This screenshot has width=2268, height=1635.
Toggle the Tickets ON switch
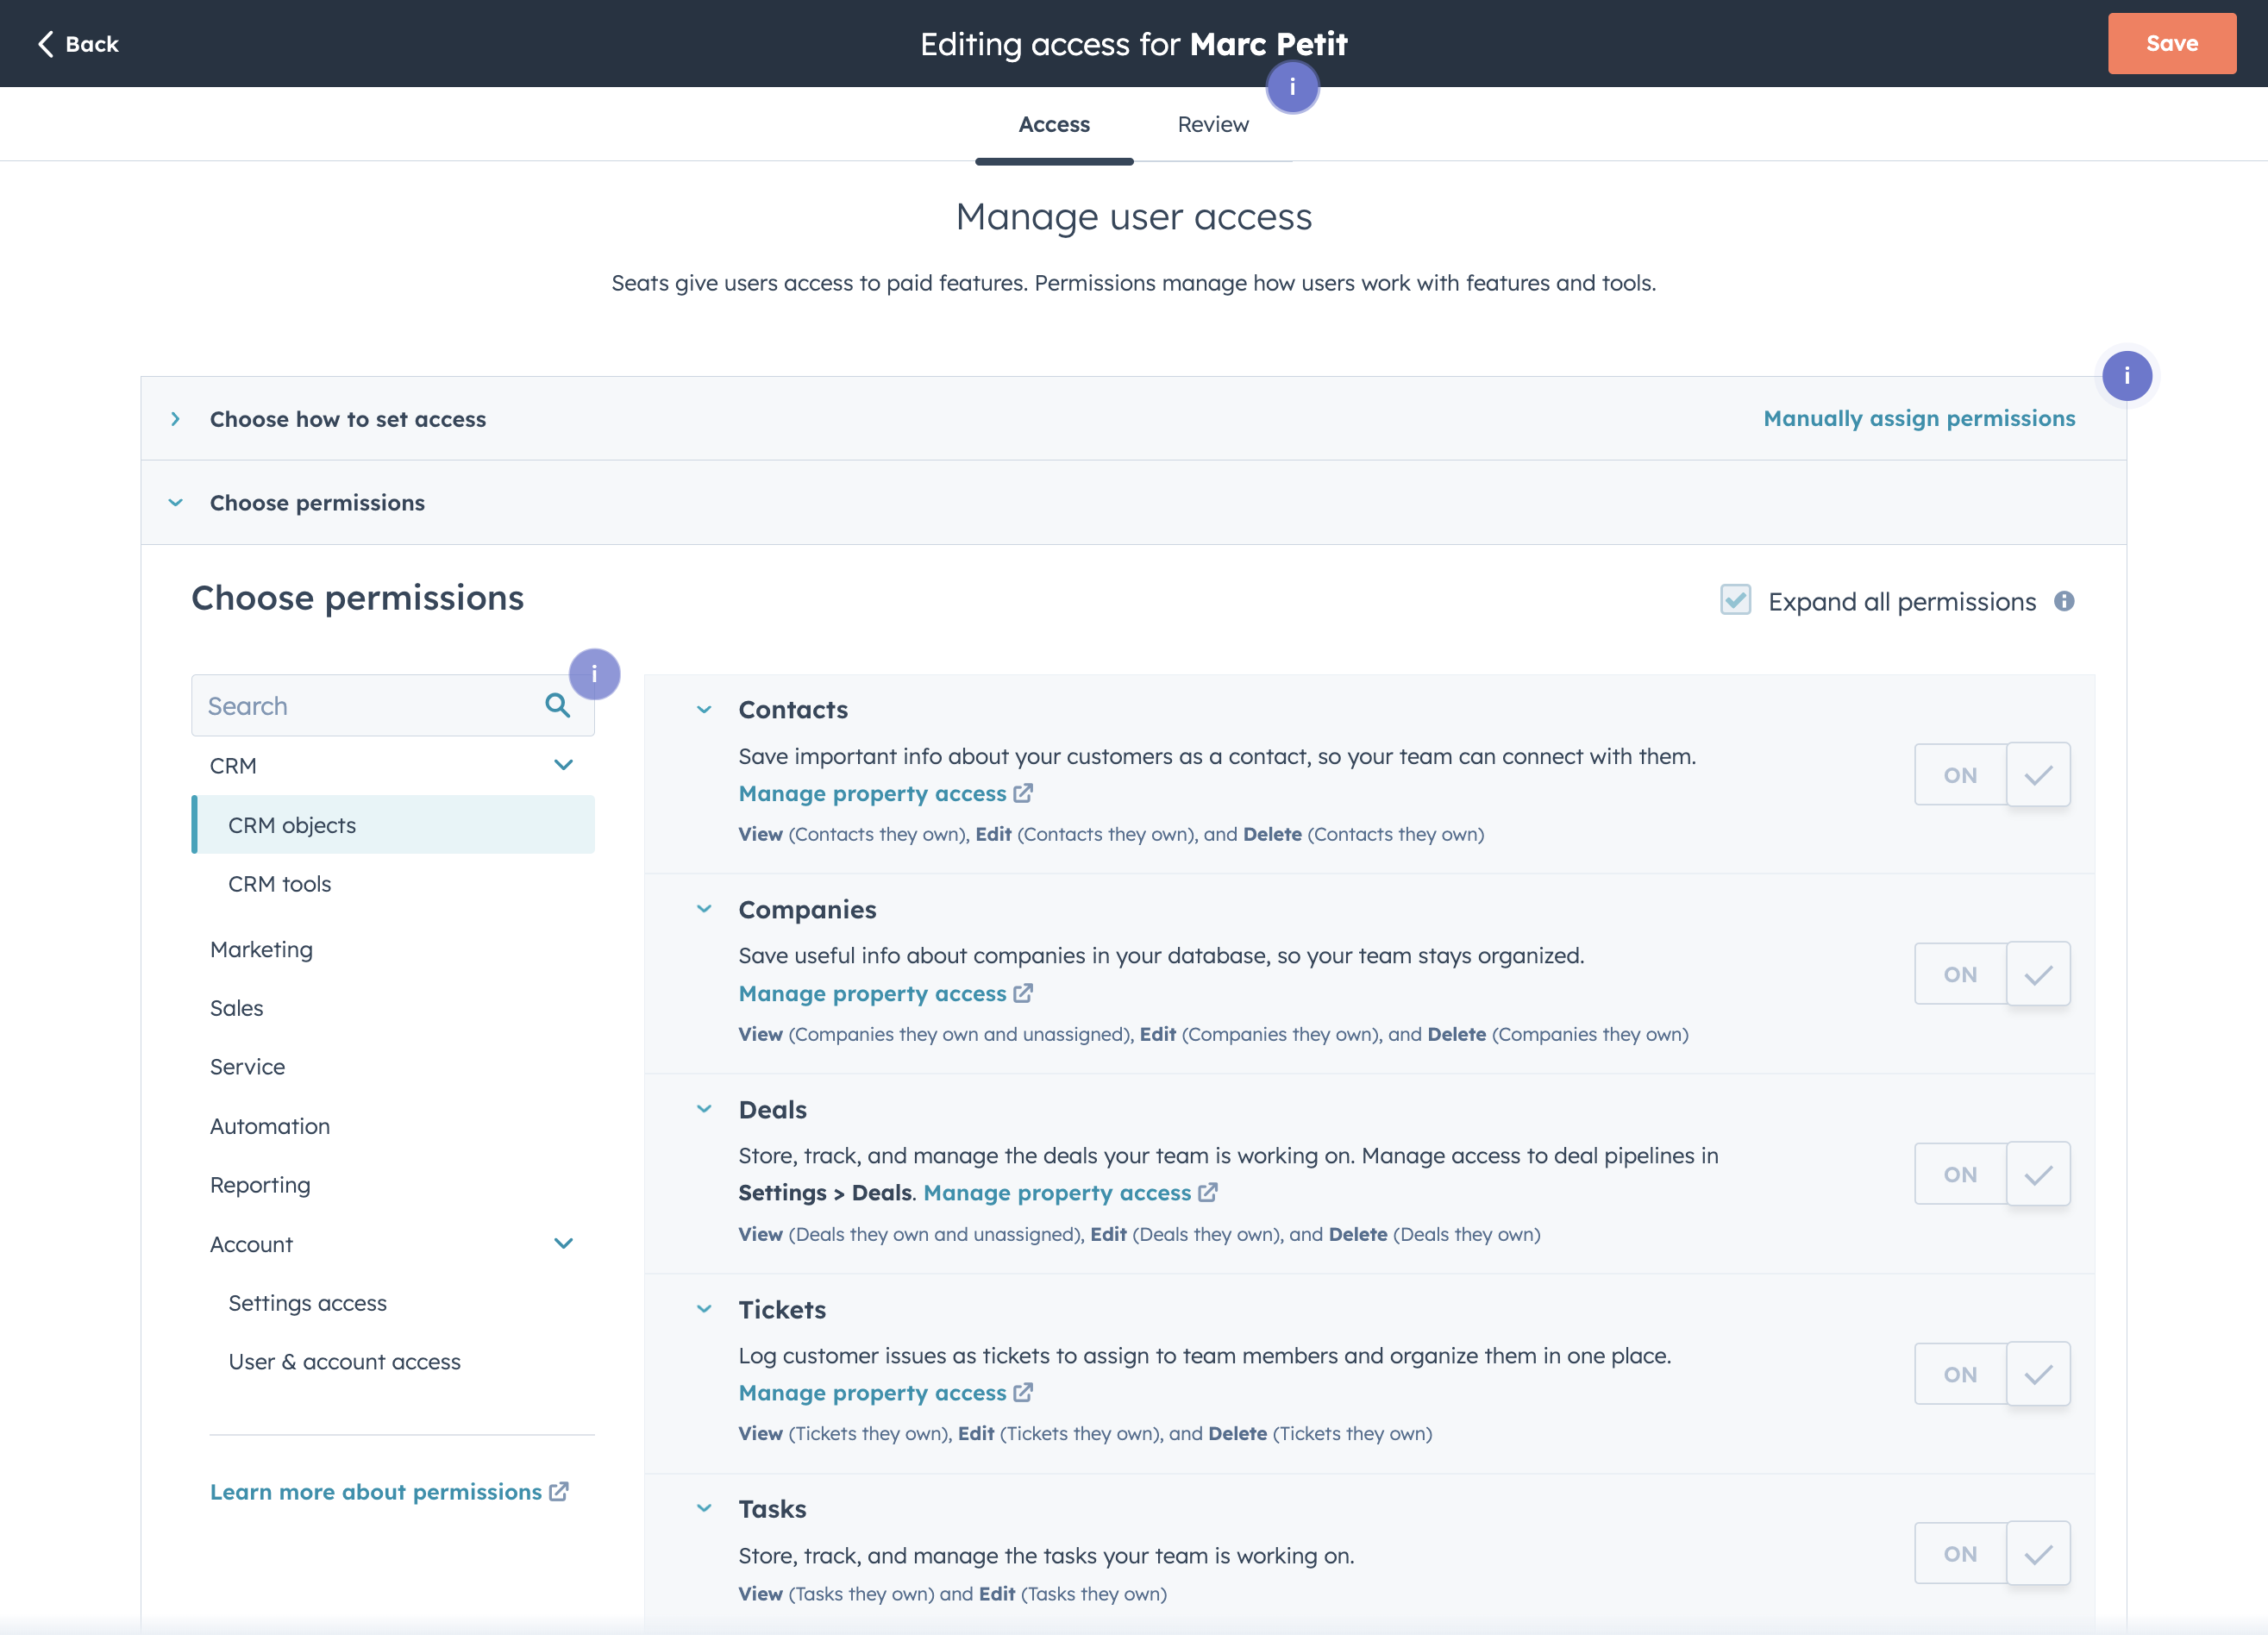[1992, 1373]
